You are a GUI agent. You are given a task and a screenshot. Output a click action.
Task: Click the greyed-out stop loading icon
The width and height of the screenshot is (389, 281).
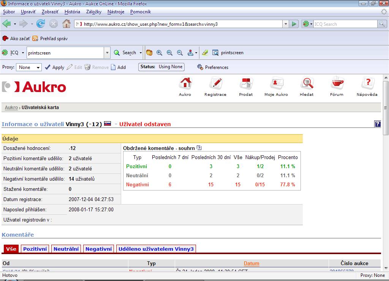tap(53, 24)
